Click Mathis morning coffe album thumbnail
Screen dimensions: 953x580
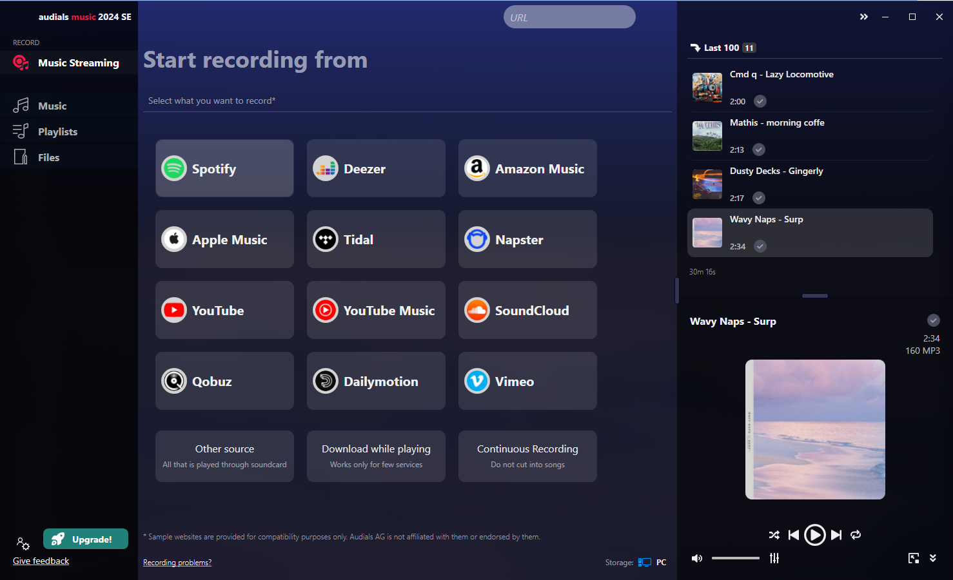point(707,136)
